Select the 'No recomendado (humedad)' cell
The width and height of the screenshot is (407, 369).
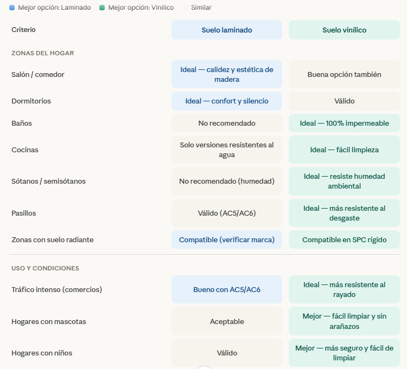tap(226, 181)
